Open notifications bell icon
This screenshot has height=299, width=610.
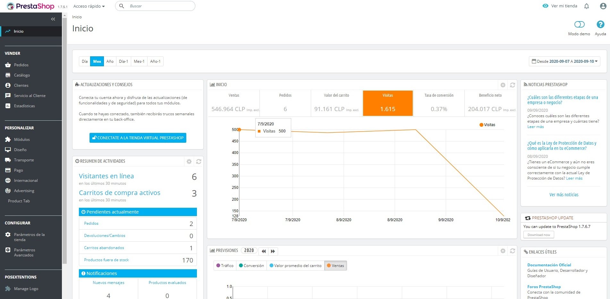point(587,6)
